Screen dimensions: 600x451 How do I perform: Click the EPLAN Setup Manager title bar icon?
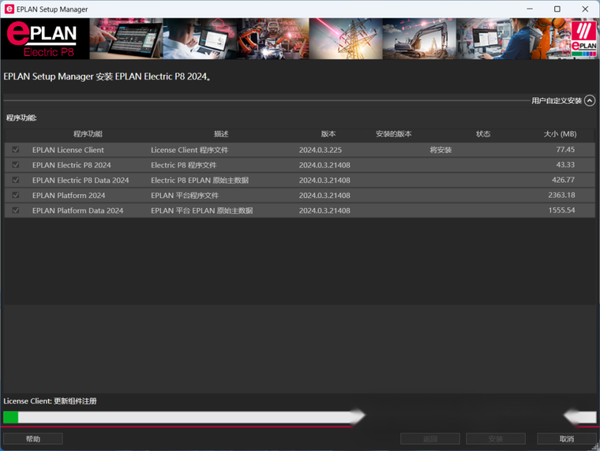click(x=9, y=9)
